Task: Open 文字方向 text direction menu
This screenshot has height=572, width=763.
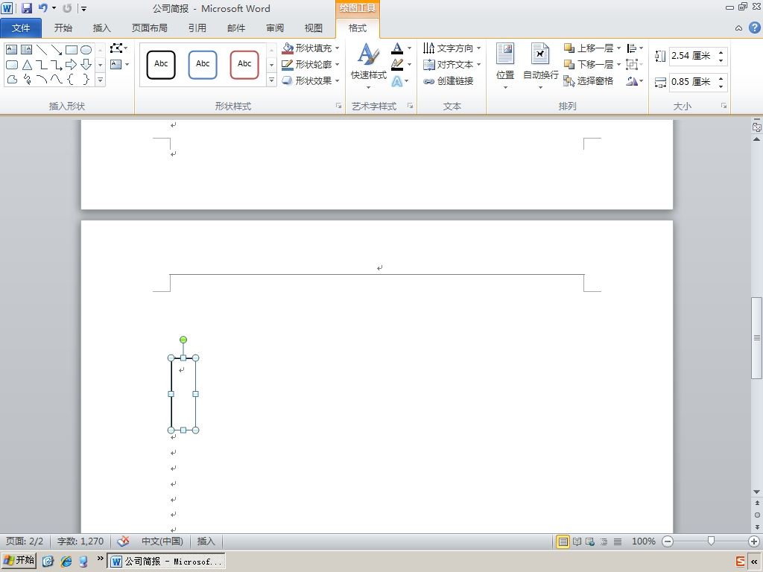Action: coord(452,48)
